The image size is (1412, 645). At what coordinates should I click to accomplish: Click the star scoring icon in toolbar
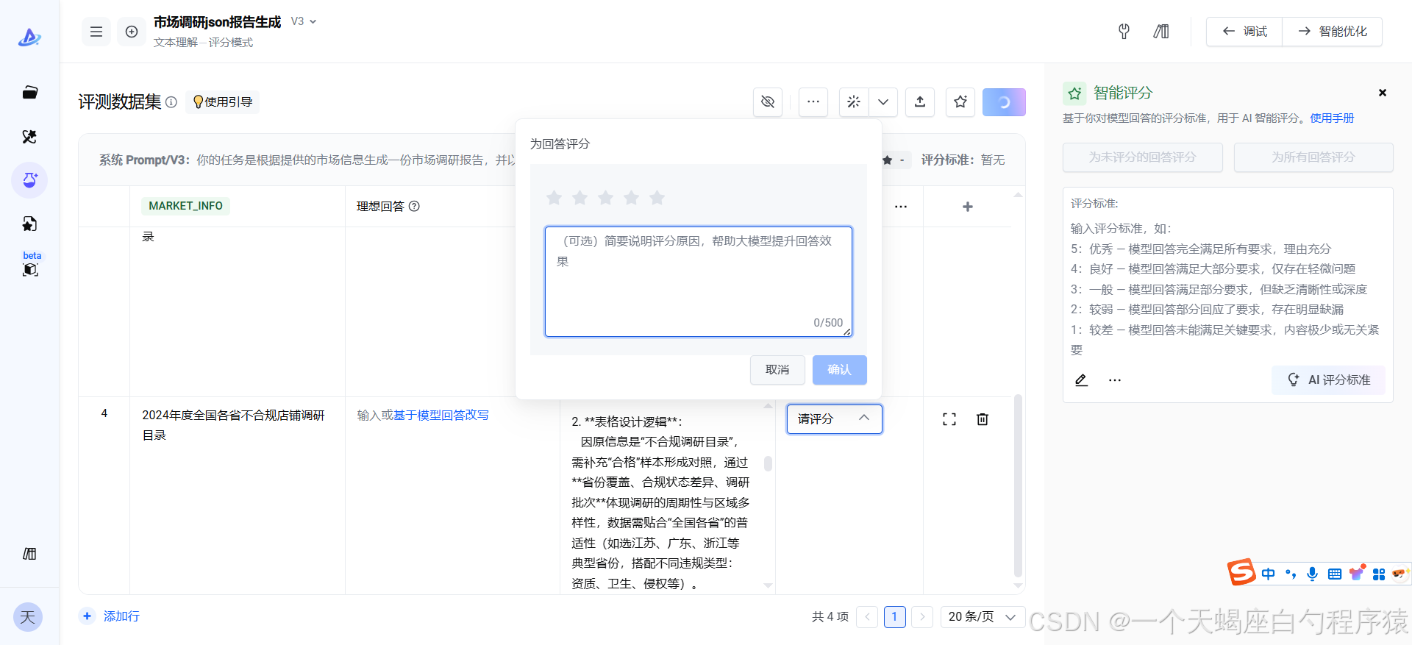coord(960,102)
